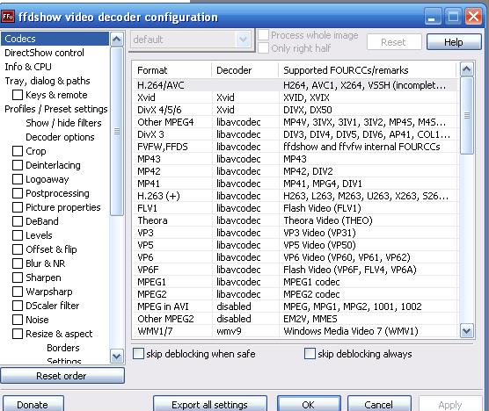Change decoder for MPEG in AVI row
The image size is (489, 411).
244,306
